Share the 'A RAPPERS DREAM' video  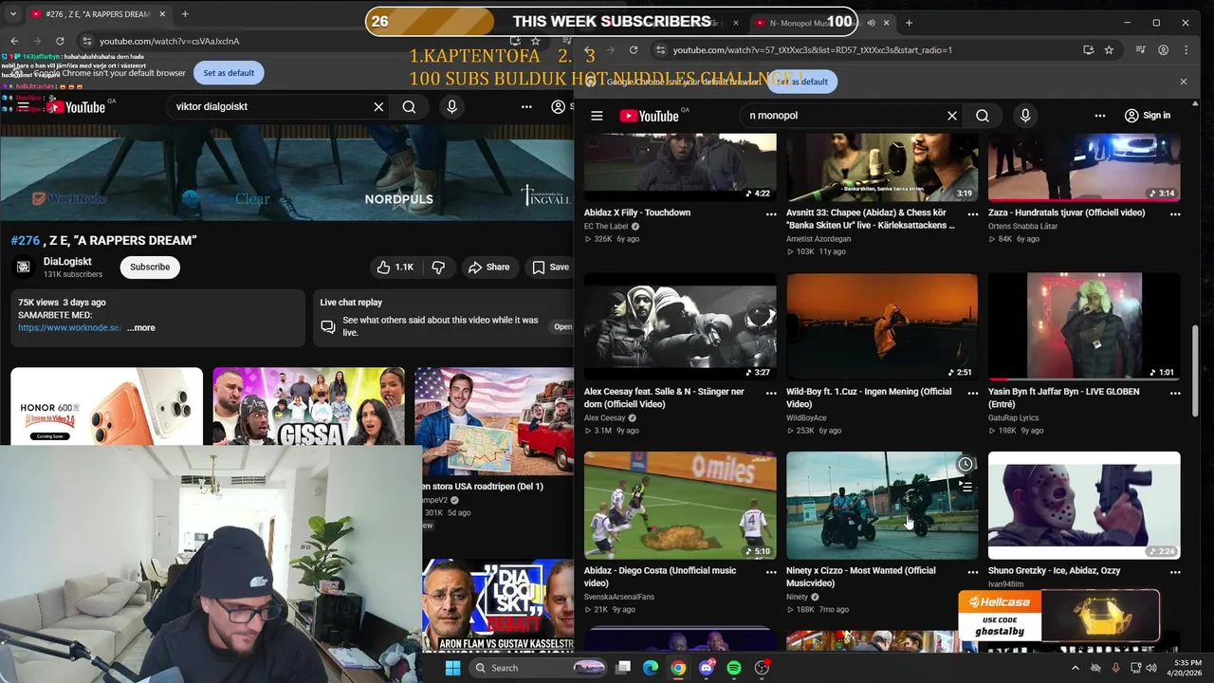(488, 268)
